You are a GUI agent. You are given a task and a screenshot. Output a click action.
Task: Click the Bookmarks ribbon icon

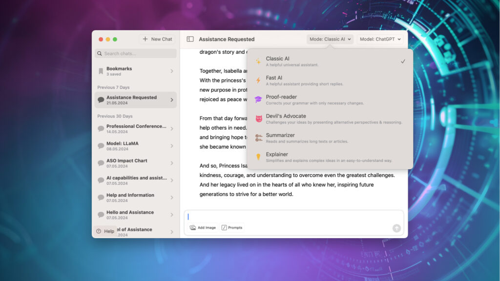pyautogui.click(x=101, y=71)
